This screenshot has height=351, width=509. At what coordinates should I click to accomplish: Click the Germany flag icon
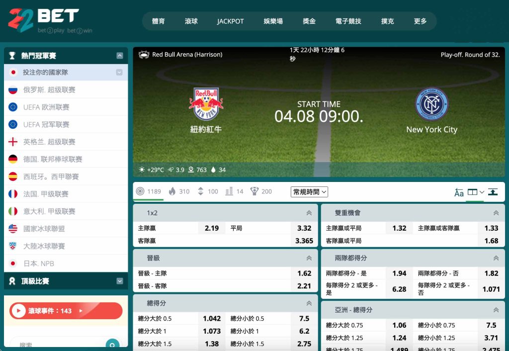[x=13, y=159]
